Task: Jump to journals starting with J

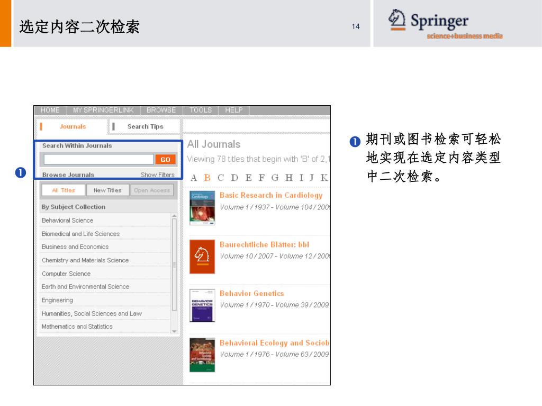Action: [312, 178]
